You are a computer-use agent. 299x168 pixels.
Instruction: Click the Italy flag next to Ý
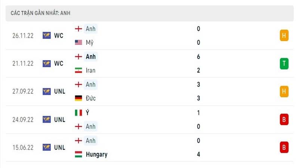tap(78, 113)
